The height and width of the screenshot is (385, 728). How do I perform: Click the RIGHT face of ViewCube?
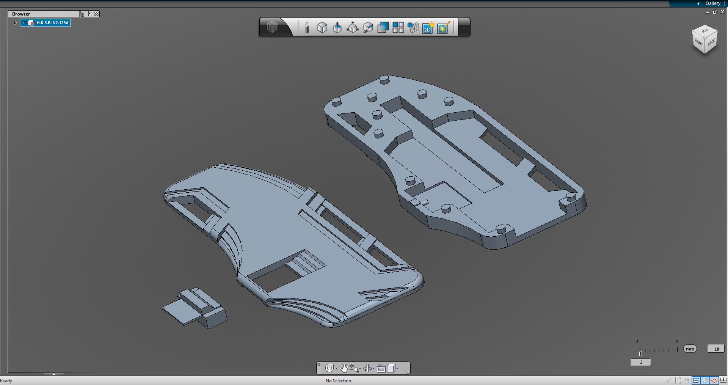[698, 42]
